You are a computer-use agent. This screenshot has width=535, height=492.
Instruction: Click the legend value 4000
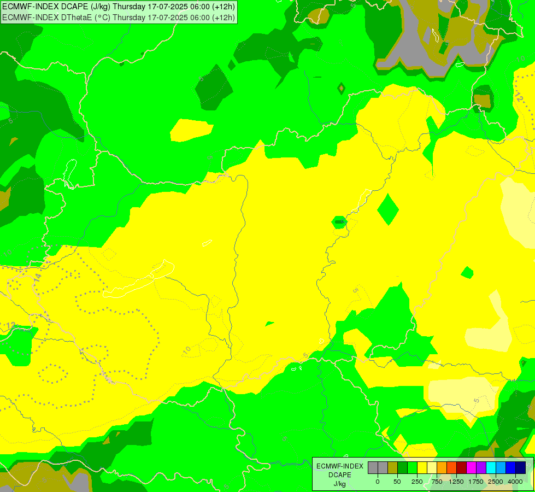click(x=515, y=482)
